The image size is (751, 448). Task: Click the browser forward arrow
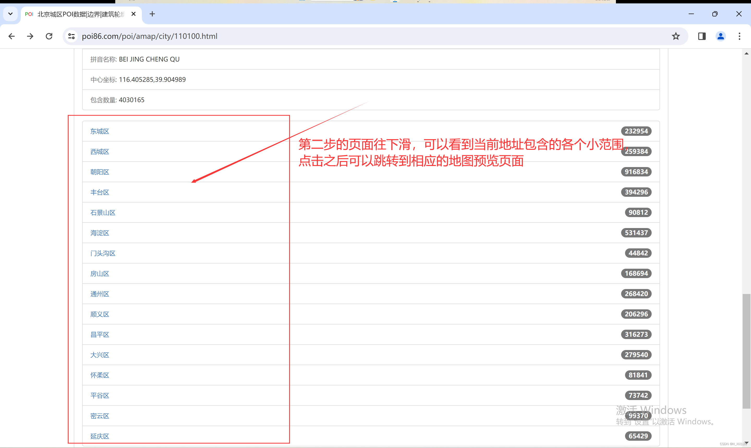pos(30,36)
